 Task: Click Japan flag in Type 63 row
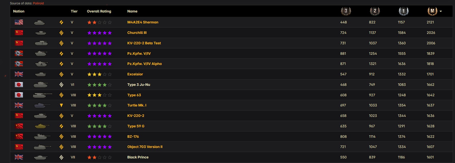(x=19, y=95)
